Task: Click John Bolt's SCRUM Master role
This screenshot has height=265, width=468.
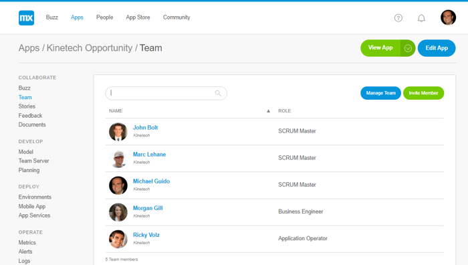Action: pyautogui.click(x=297, y=131)
